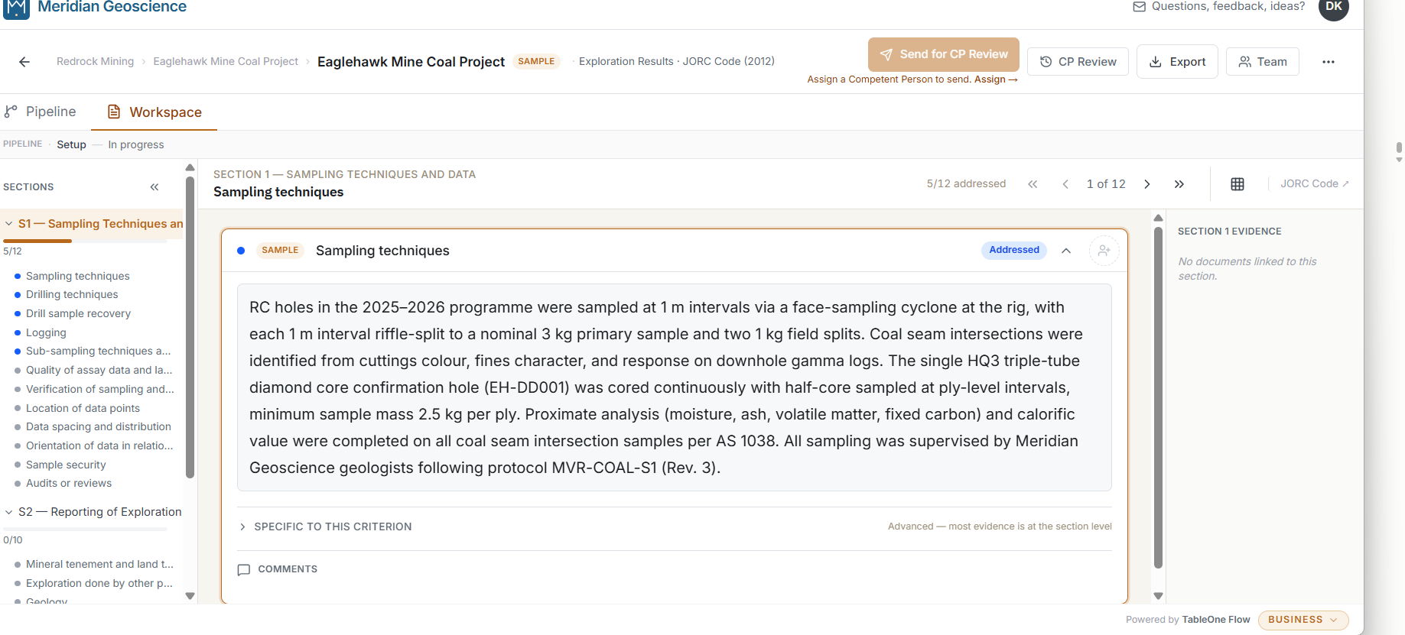Jump to first criterion with double-left arrow
Image resolution: width=1405 pixels, height=635 pixels.
pyautogui.click(x=1033, y=184)
